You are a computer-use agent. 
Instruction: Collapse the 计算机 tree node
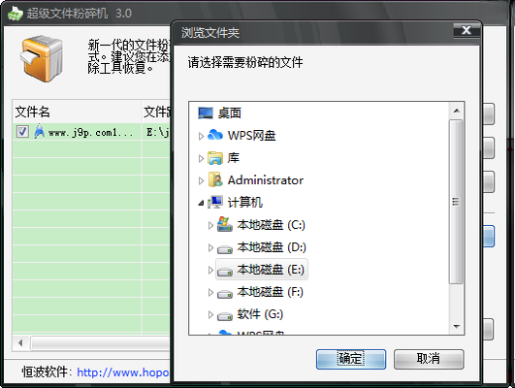pyautogui.click(x=201, y=204)
